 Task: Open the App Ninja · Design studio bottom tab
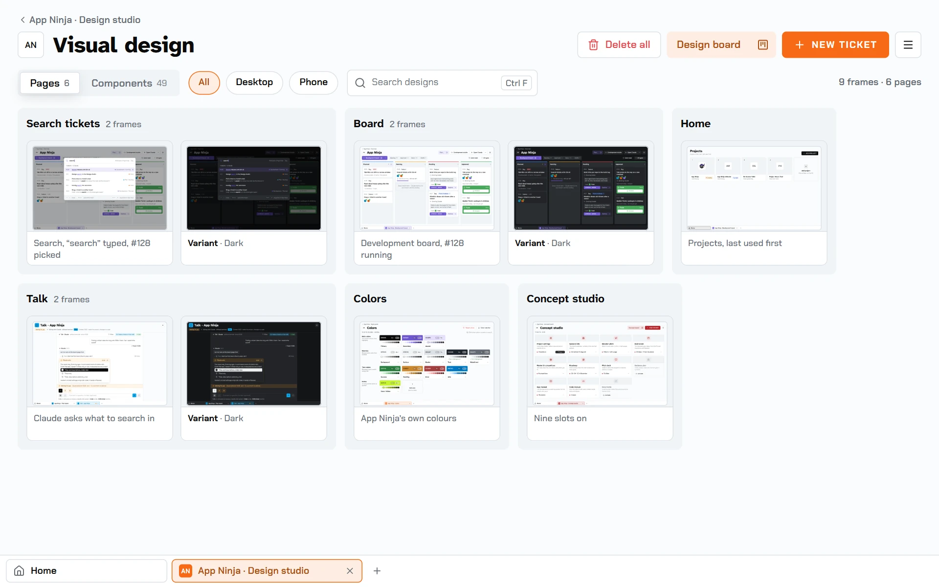(267, 570)
